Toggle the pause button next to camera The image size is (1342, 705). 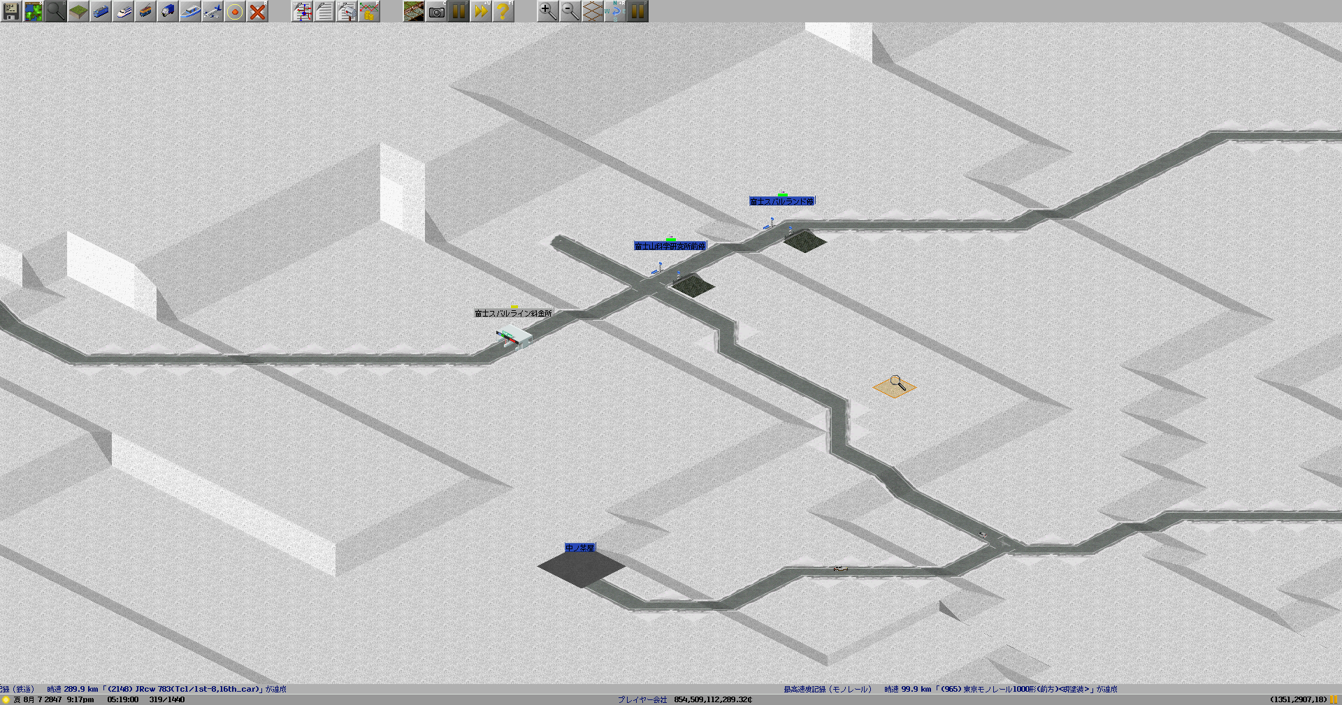coord(459,11)
